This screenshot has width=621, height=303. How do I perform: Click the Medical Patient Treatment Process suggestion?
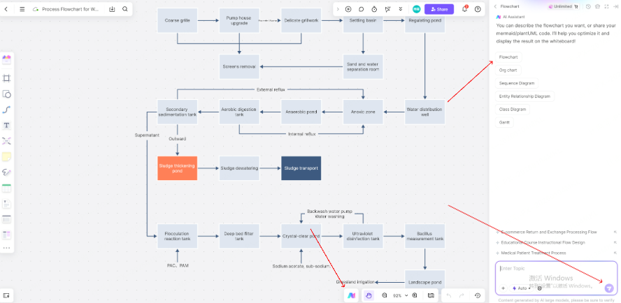[534, 253]
